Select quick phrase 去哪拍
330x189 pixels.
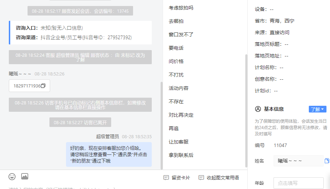(x=176, y=21)
